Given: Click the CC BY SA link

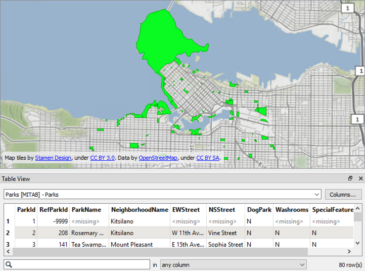Looking at the screenshot, I should click(207, 158).
